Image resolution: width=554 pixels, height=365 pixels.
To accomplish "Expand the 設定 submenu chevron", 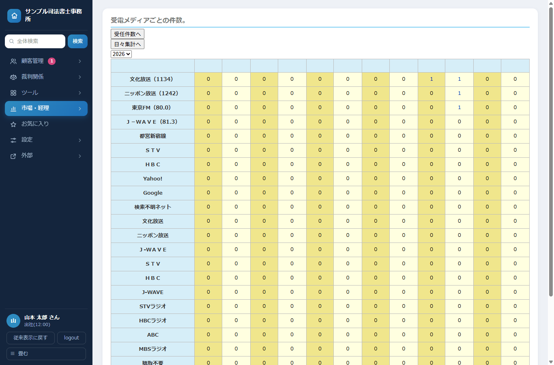I will click(x=80, y=140).
